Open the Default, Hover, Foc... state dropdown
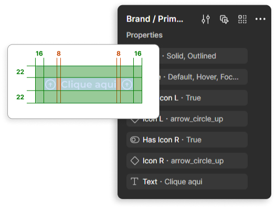The width and height of the screenshot is (276, 208). pos(203,77)
